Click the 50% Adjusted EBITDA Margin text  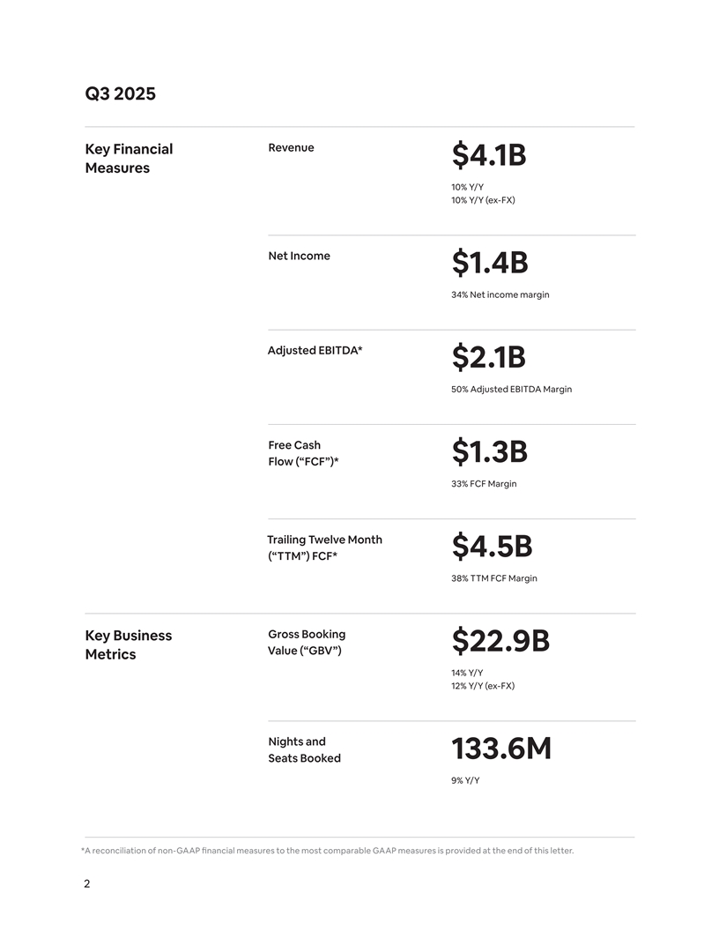click(x=511, y=389)
